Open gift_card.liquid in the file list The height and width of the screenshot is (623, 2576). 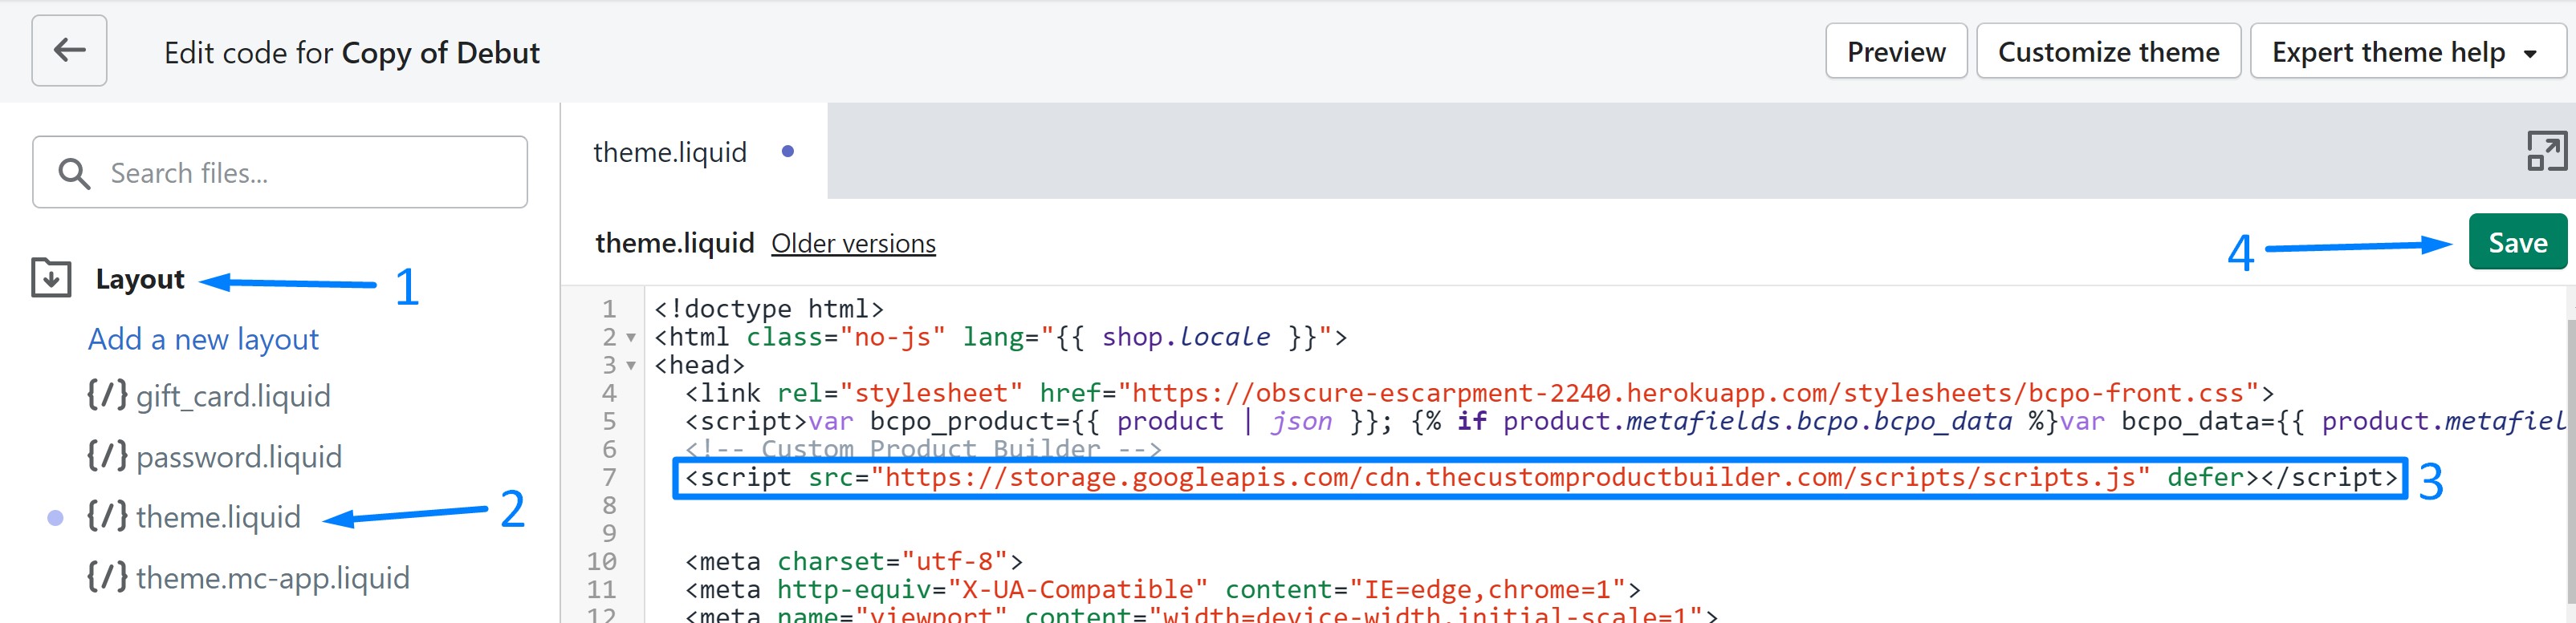233,396
